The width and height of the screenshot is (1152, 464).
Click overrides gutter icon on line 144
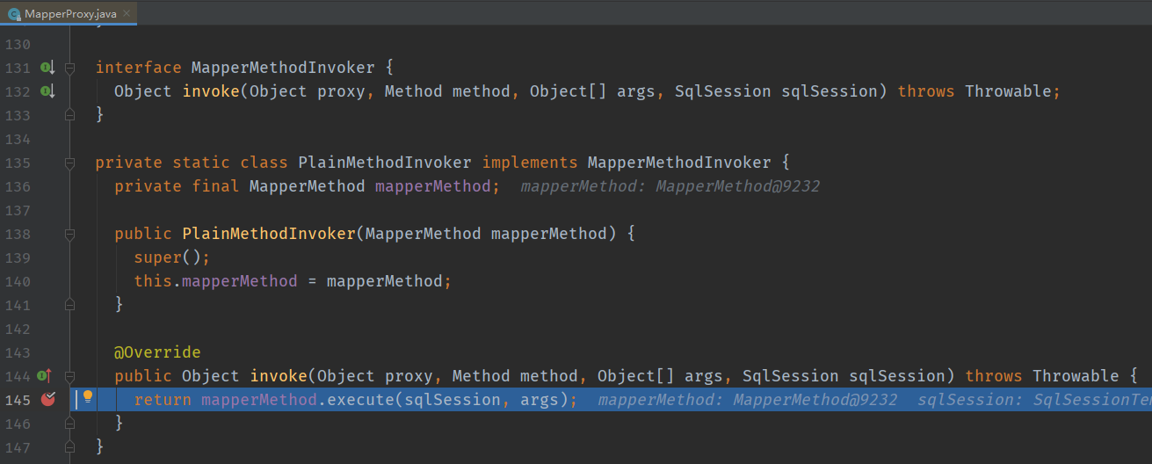point(45,376)
